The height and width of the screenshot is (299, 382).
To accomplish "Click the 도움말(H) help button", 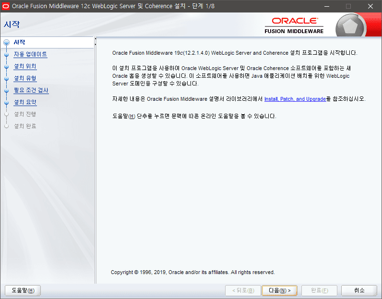I will pos(23,290).
